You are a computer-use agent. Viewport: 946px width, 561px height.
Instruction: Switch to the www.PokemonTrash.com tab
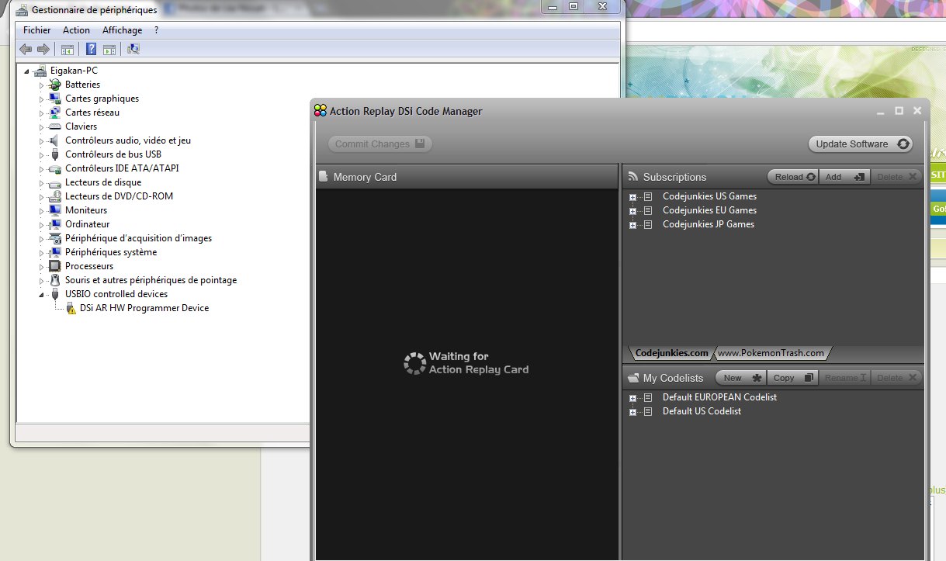pos(771,353)
